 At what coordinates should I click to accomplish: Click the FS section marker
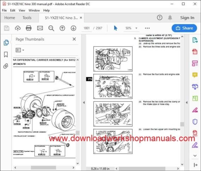tap(89, 79)
